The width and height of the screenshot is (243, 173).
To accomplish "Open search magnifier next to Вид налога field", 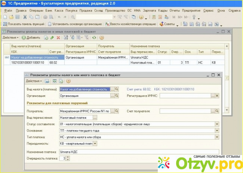I will tap(117, 89).
